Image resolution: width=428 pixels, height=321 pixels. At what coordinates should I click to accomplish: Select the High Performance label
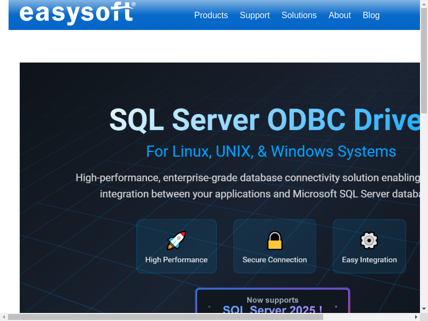click(x=177, y=260)
